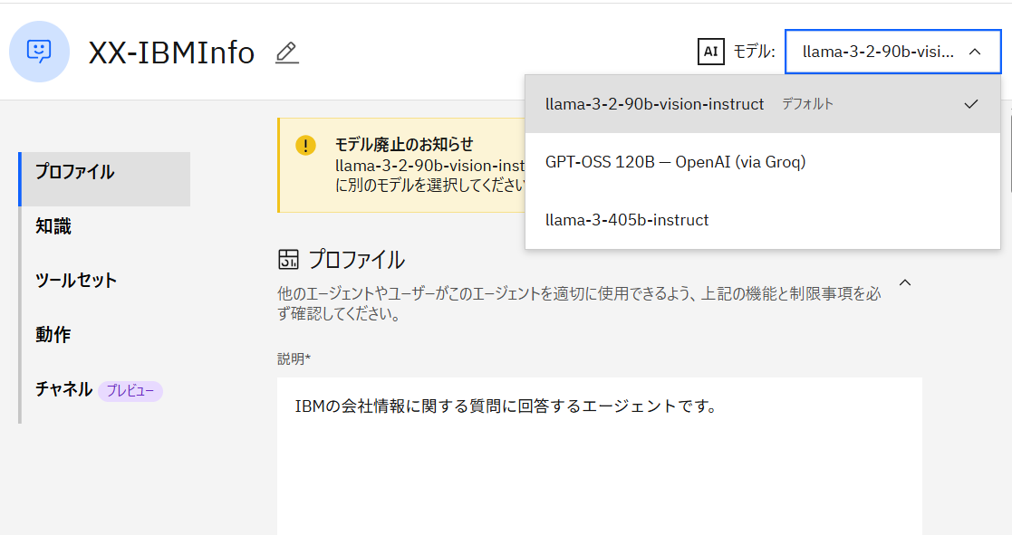Screen dimensions: 1012x535
Task: Choose llama-3-405b-instruct from the model list
Action: click(x=627, y=220)
